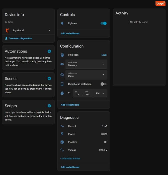
Task: Click the Tuya brand logo
Action: [160, 4]
